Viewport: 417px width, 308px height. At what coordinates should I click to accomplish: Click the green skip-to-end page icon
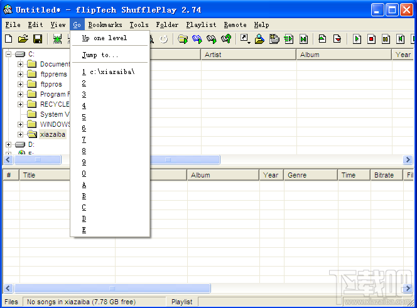tap(303, 39)
